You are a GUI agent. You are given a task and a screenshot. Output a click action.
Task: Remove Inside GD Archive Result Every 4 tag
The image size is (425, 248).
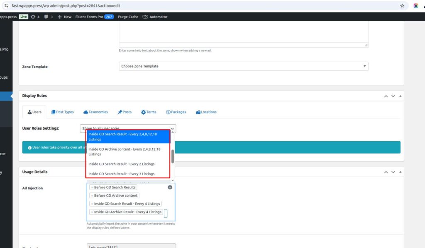(x=92, y=212)
